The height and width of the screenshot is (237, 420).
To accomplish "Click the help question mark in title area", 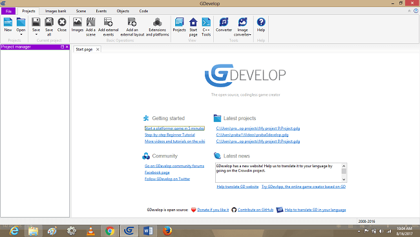I will [x=415, y=11].
